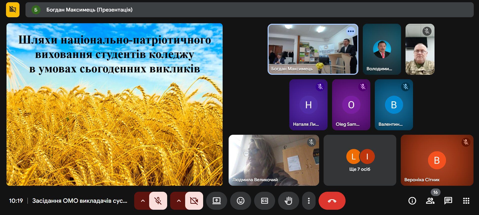Toggle the camera on/off button
479x215 pixels.
(194, 201)
